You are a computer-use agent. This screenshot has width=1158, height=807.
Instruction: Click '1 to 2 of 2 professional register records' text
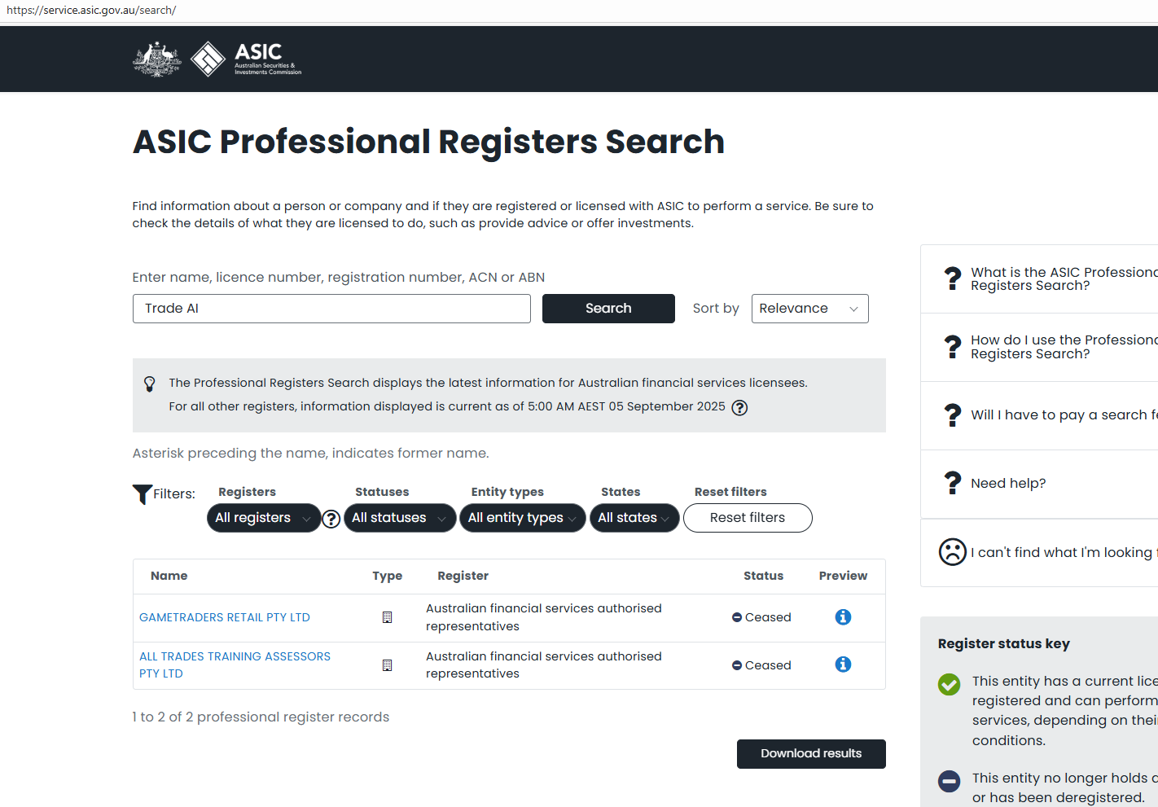point(261,717)
